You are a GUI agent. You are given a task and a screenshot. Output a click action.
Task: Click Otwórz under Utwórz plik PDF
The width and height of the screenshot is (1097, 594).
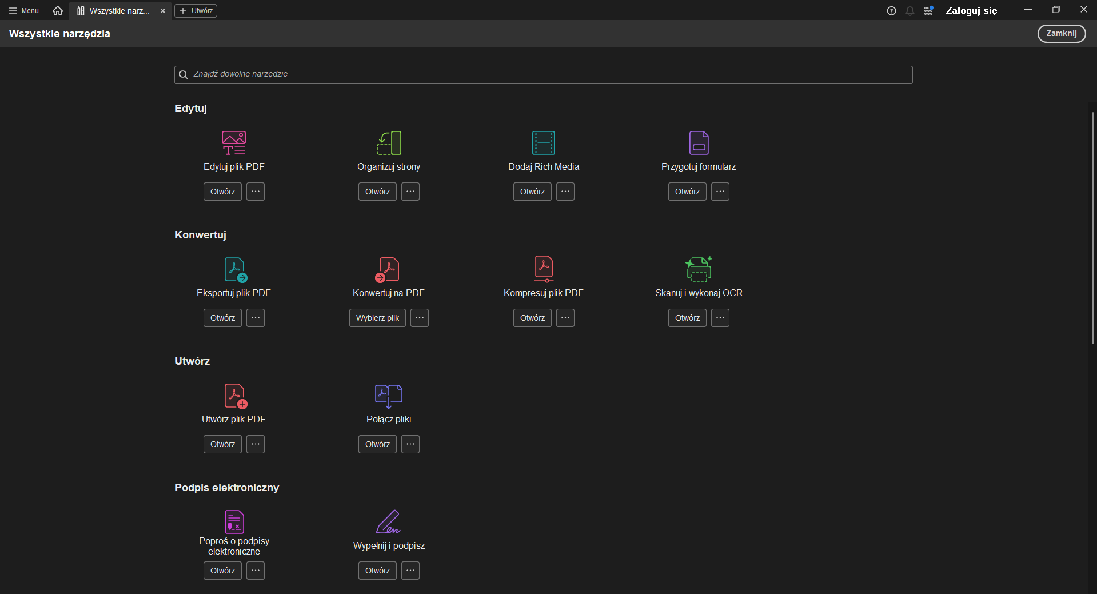pyautogui.click(x=222, y=444)
